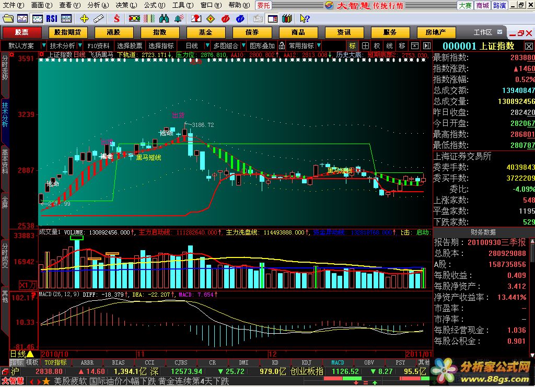Screen dimensions: 535x387
Task: Open the 工具(T) menu
Action: tap(182, 5)
